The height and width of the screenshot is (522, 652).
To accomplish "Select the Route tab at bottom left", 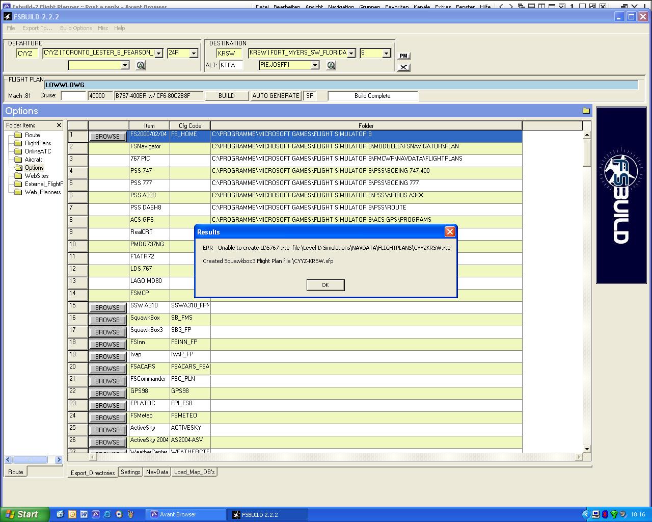I will 16,472.
